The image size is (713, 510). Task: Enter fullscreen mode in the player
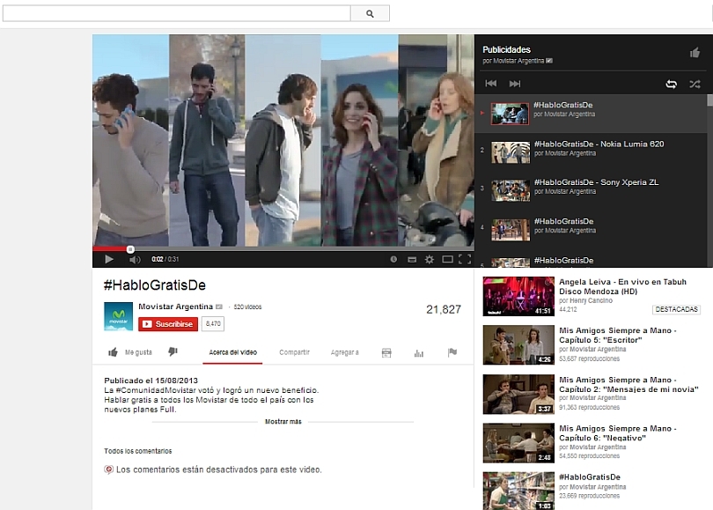click(465, 259)
